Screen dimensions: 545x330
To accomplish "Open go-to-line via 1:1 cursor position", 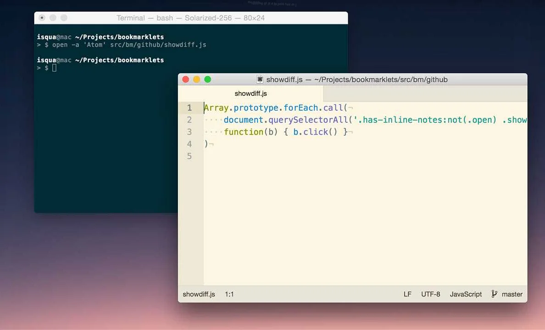I will [229, 294].
